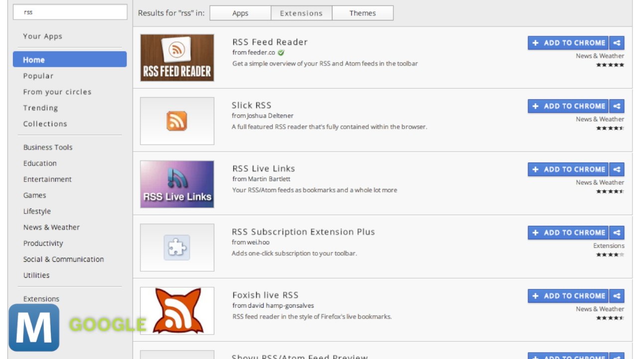Open the RSS Feed Reader title
This screenshot has width=638, height=359.
point(270,42)
